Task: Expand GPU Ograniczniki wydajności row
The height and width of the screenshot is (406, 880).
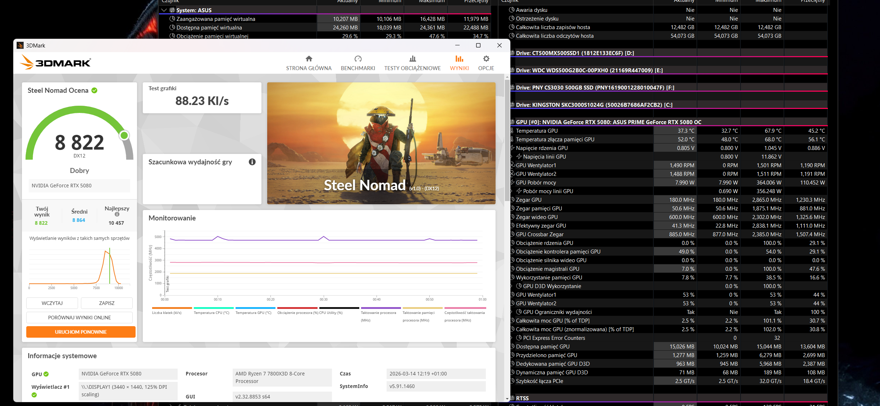Action: [512, 312]
